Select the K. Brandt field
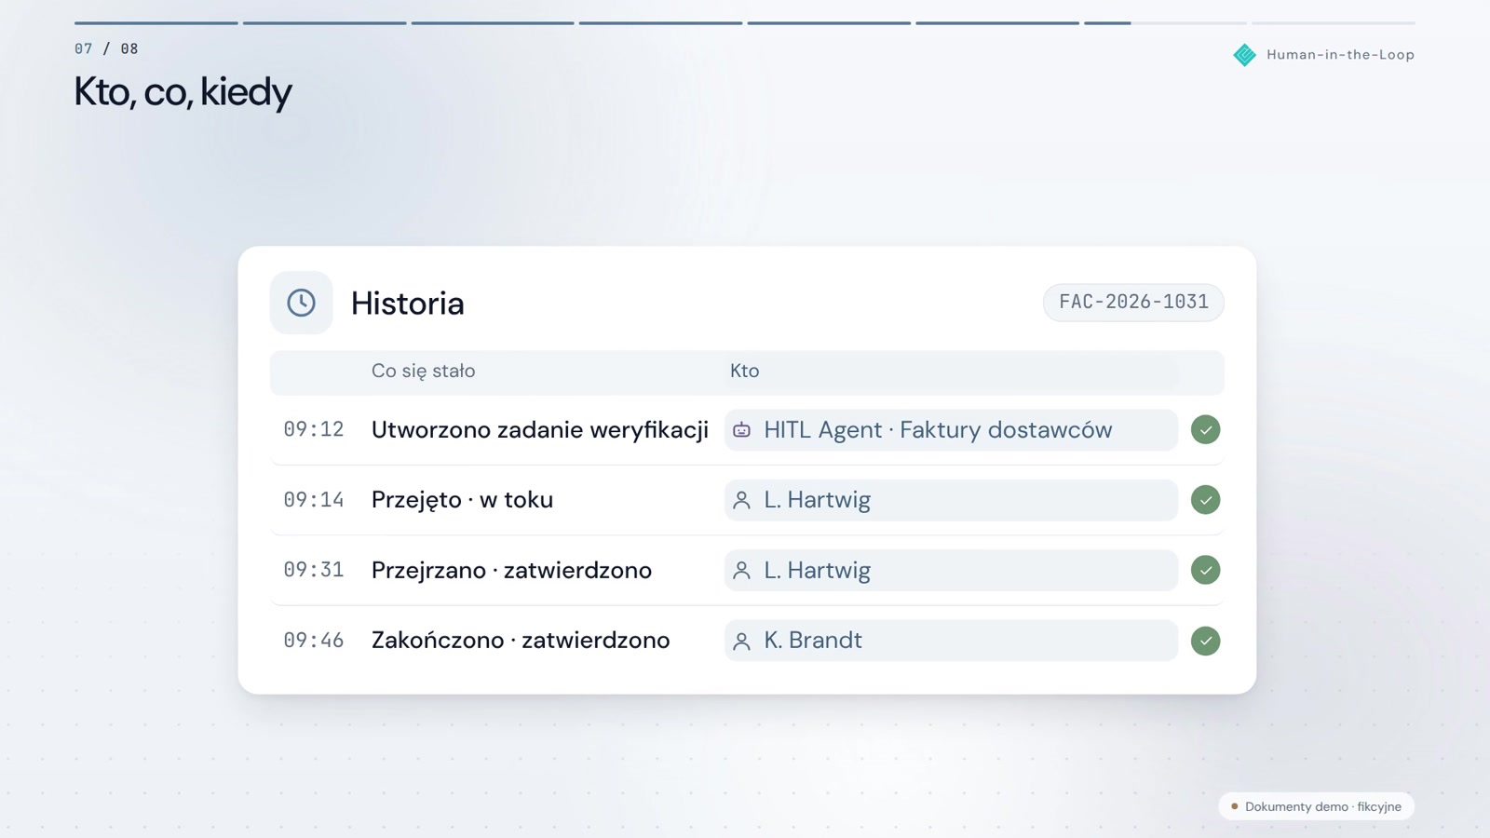The image size is (1490, 838). [951, 641]
